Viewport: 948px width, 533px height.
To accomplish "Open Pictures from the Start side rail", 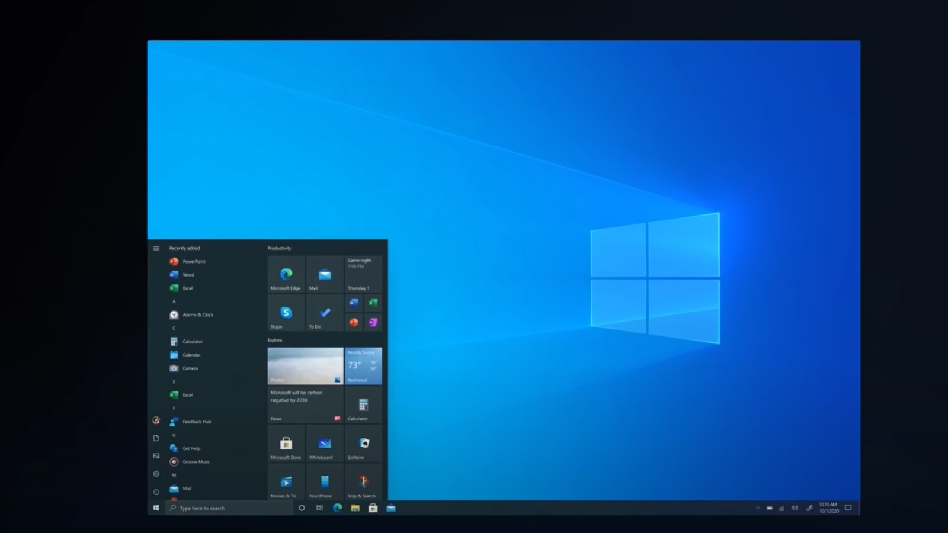I will point(156,456).
